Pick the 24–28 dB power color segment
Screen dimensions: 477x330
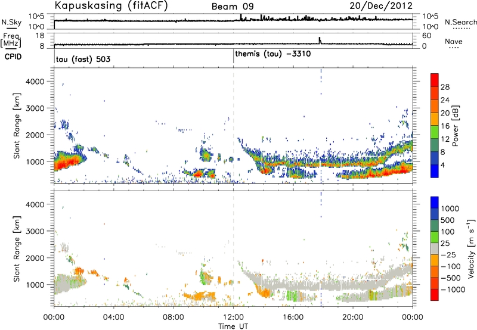click(435, 93)
